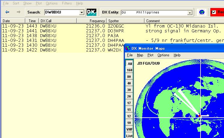Viewport: 224px width, 138px height.
Task: Select the 15 meter band button
Action: coord(129,110)
